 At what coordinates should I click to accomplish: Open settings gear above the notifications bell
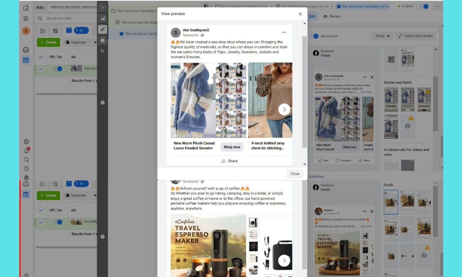[x=26, y=142]
